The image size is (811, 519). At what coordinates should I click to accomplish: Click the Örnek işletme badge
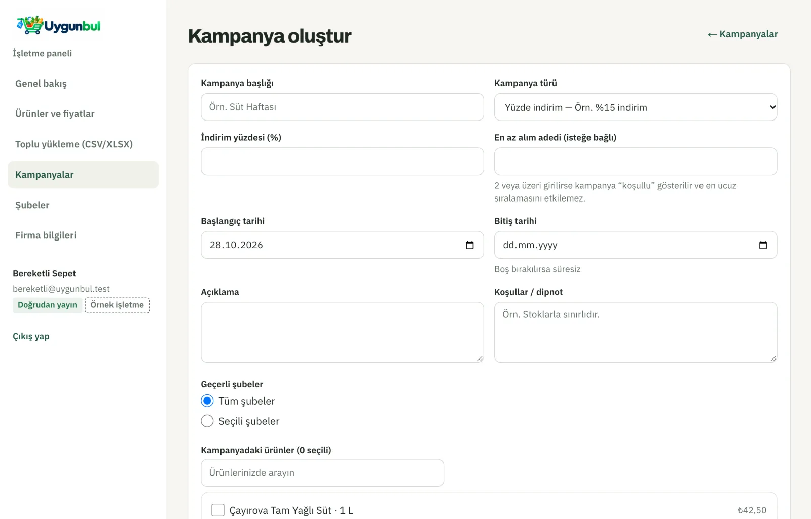[x=117, y=305]
